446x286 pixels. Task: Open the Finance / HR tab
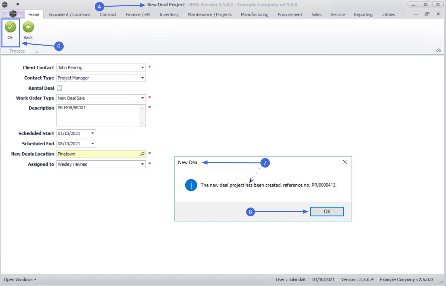138,15
